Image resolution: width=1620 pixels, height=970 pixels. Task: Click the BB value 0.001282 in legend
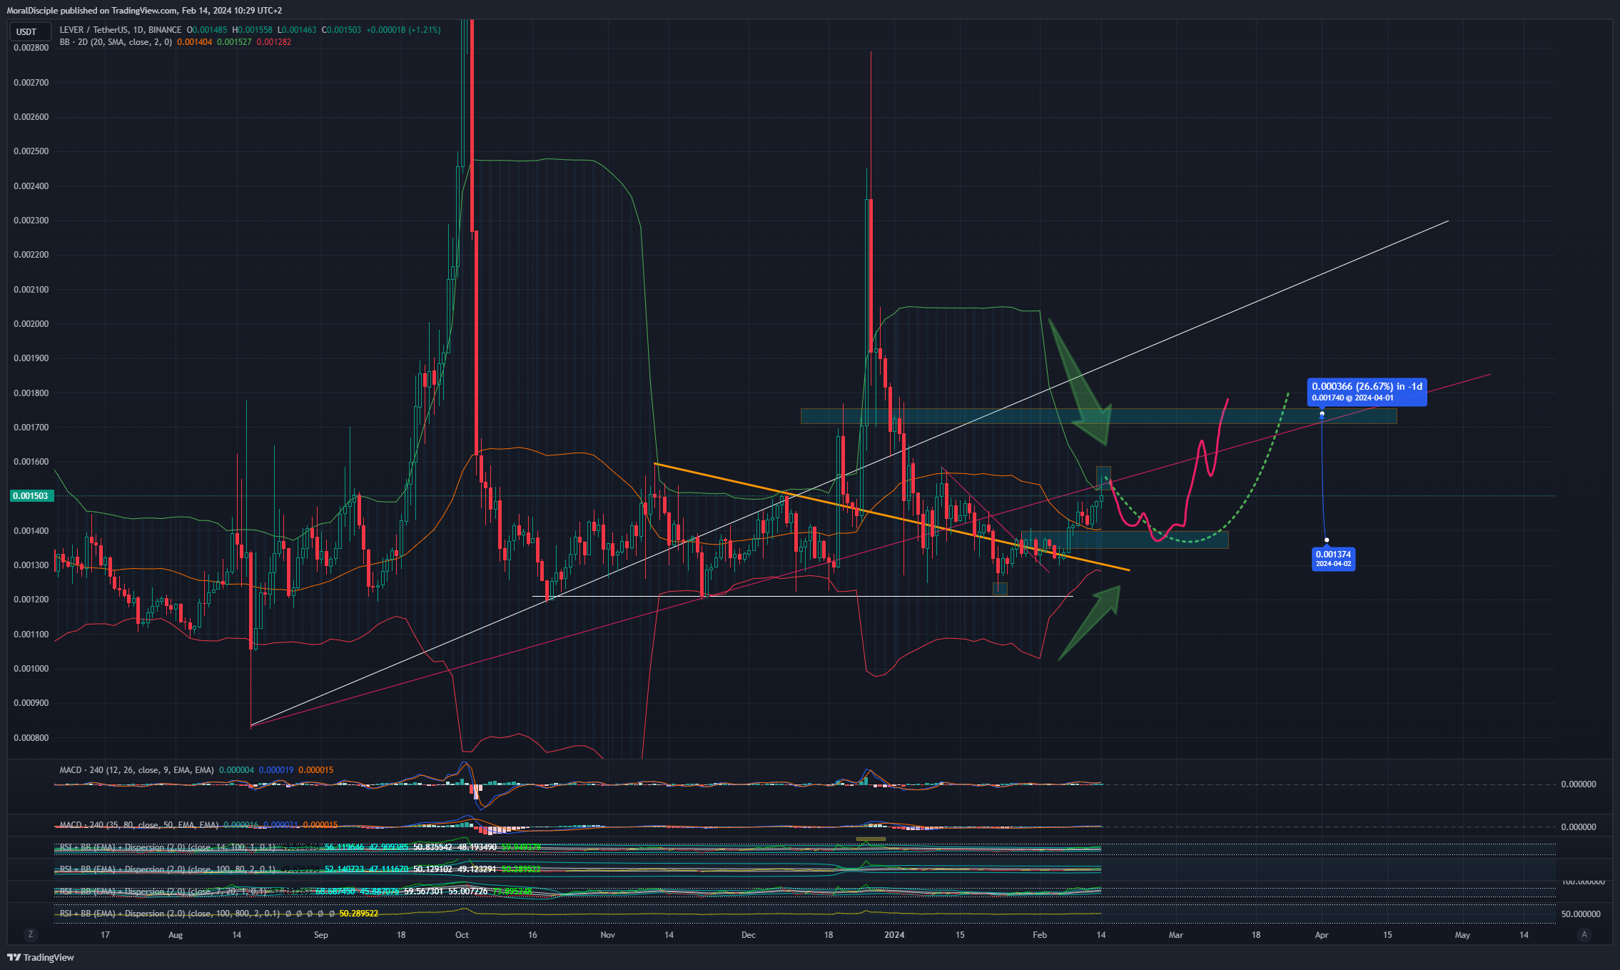pyautogui.click(x=274, y=42)
